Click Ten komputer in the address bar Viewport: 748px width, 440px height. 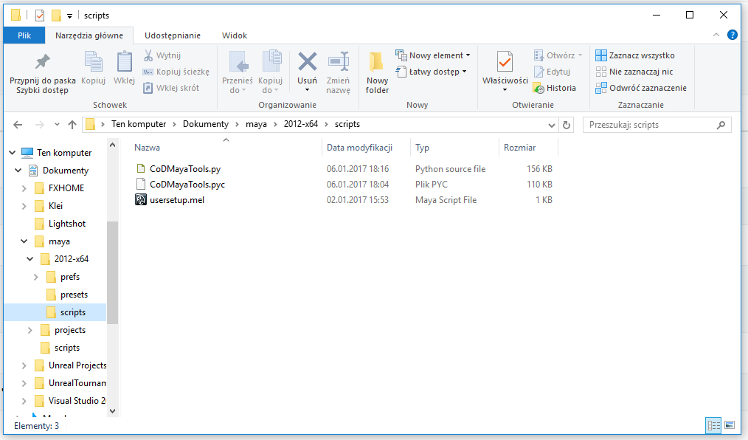coord(139,124)
